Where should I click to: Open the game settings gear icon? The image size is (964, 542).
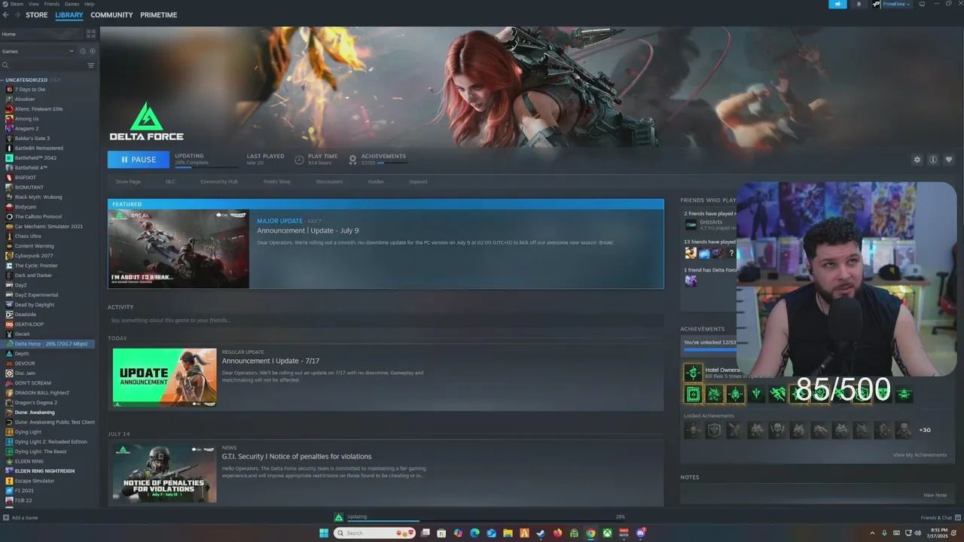(917, 160)
